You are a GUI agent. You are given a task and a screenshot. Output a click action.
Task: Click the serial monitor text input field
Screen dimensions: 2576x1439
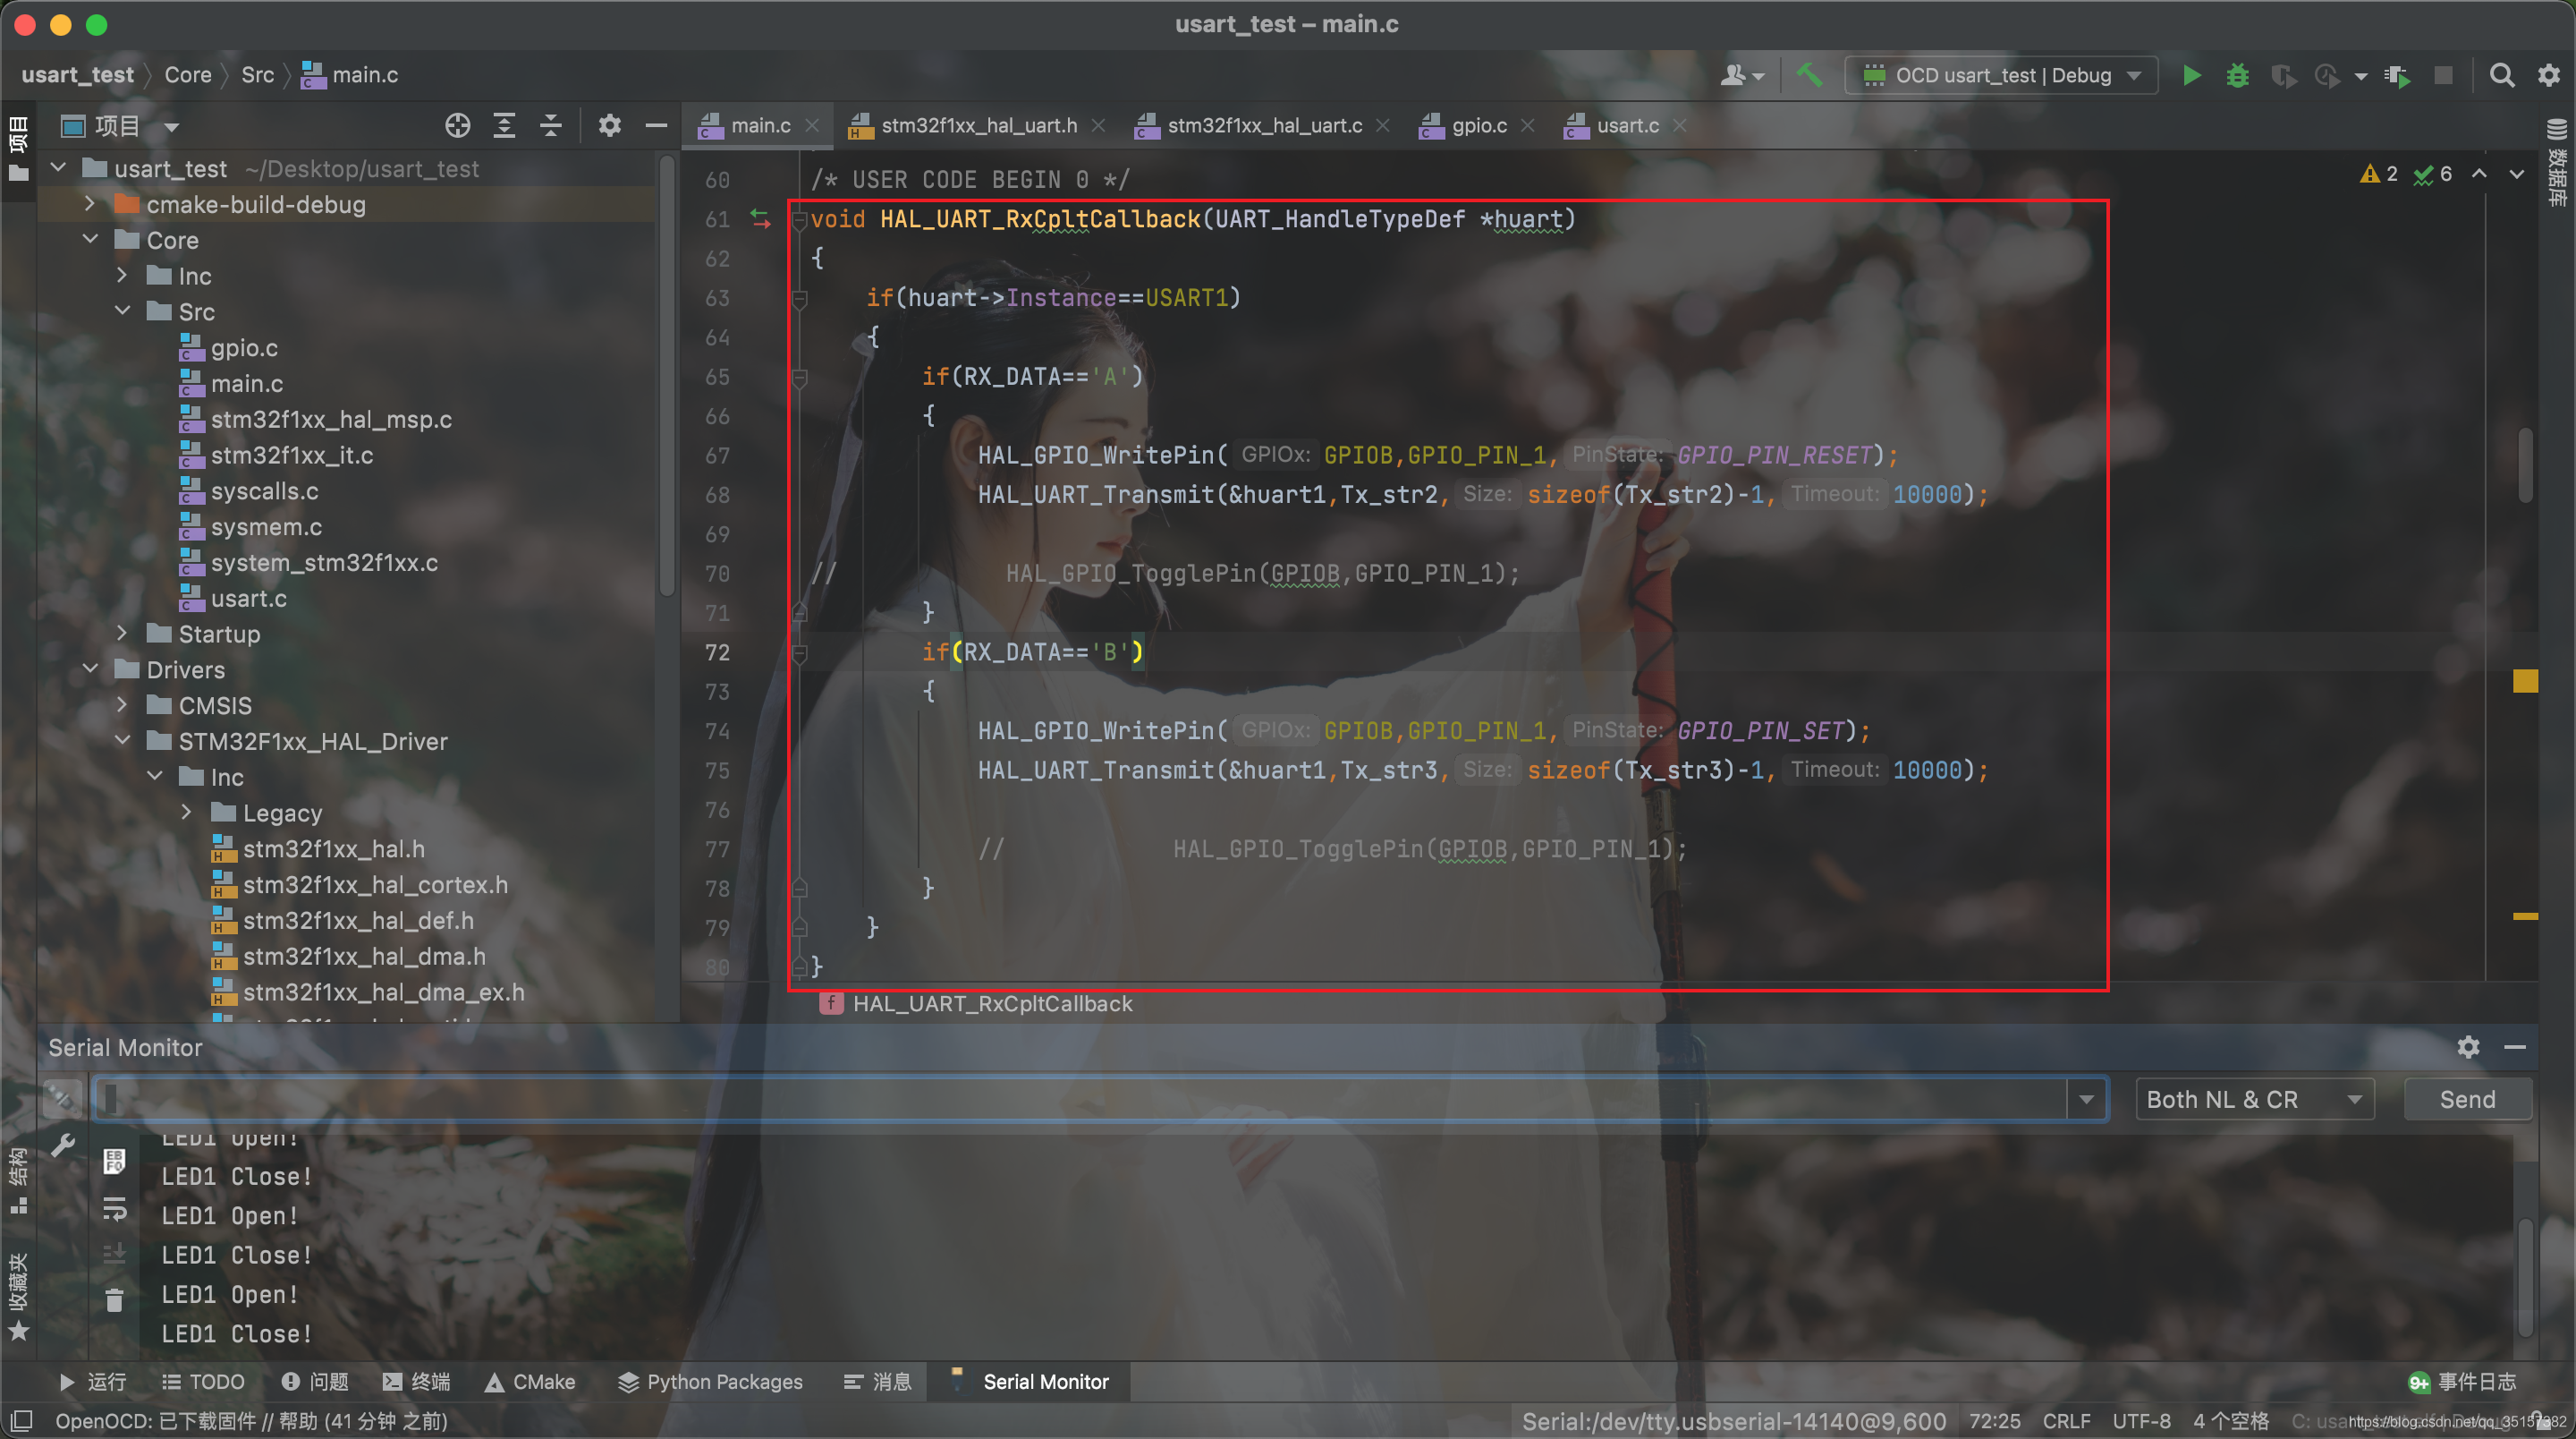tap(1080, 1099)
